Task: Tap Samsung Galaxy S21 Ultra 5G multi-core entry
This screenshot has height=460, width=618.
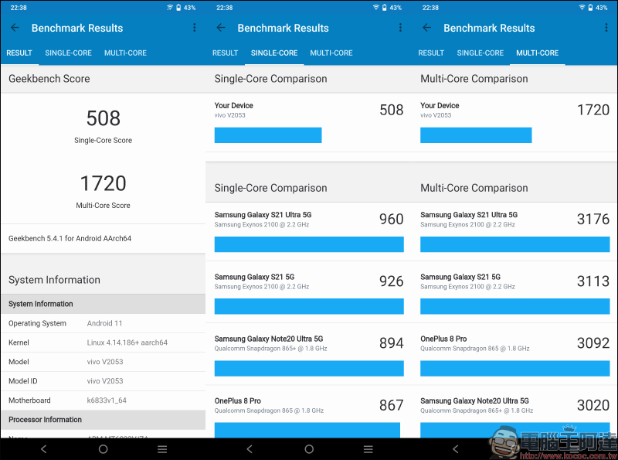Action: point(514,232)
